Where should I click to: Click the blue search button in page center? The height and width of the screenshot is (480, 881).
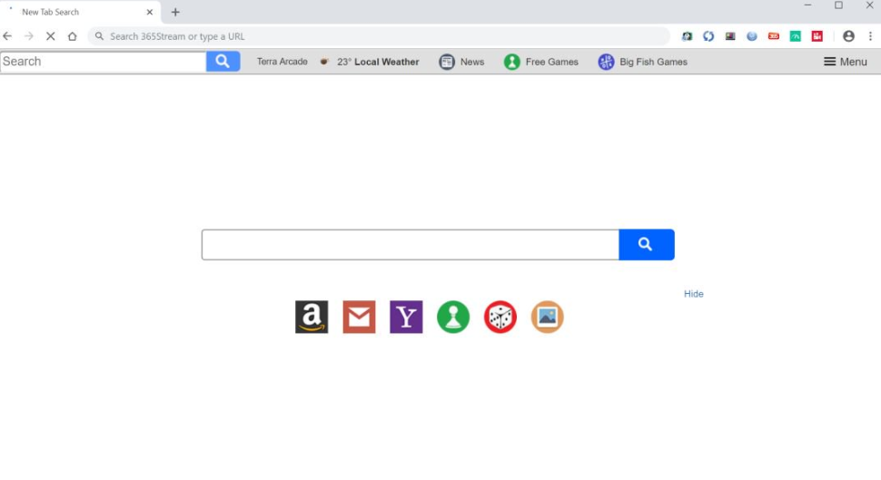(646, 244)
